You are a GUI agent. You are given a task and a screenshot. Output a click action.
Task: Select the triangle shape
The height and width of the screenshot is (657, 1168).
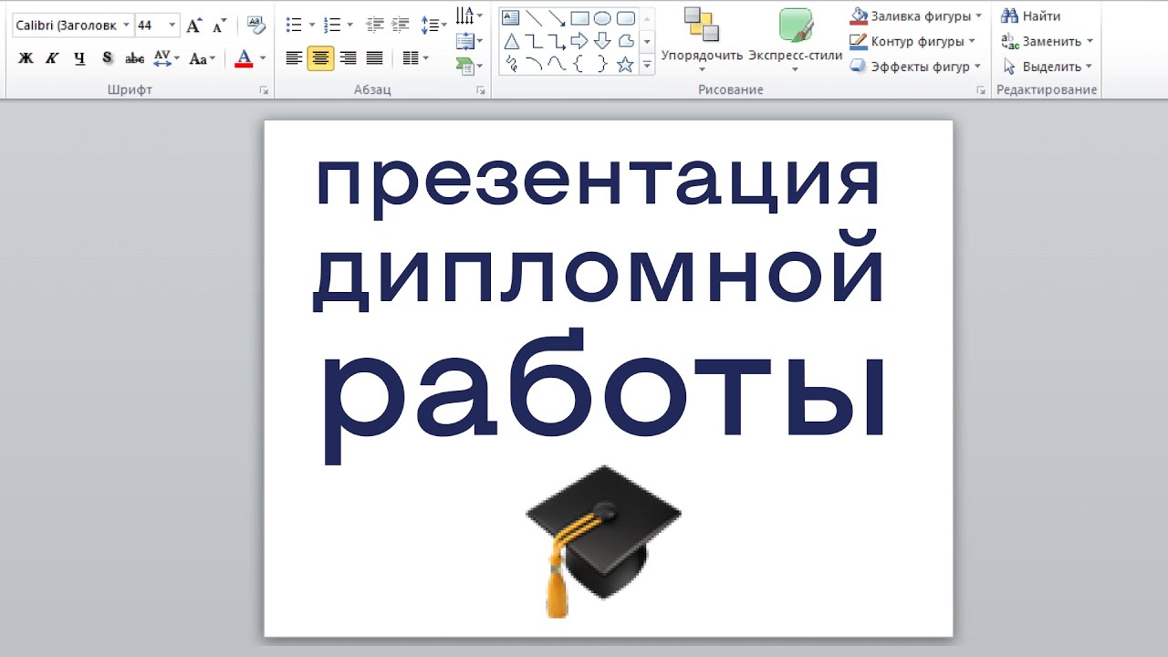pos(511,41)
